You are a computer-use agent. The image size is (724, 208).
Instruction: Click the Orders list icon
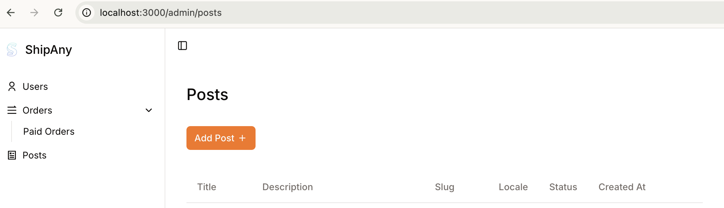click(x=12, y=110)
